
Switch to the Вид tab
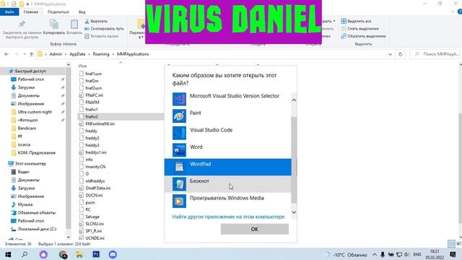(x=82, y=12)
